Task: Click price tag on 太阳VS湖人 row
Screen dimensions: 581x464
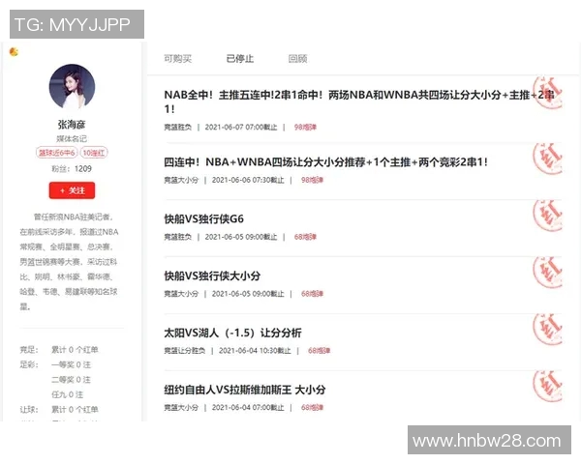Action: (319, 350)
